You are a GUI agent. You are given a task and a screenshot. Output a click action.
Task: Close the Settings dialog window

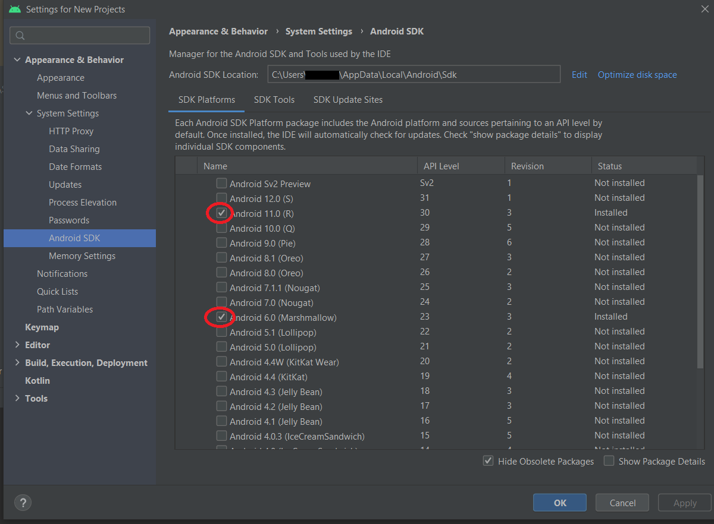tap(704, 8)
